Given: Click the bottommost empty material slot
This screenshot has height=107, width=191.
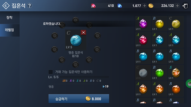Looking at the screenshot, I should point(76,64).
